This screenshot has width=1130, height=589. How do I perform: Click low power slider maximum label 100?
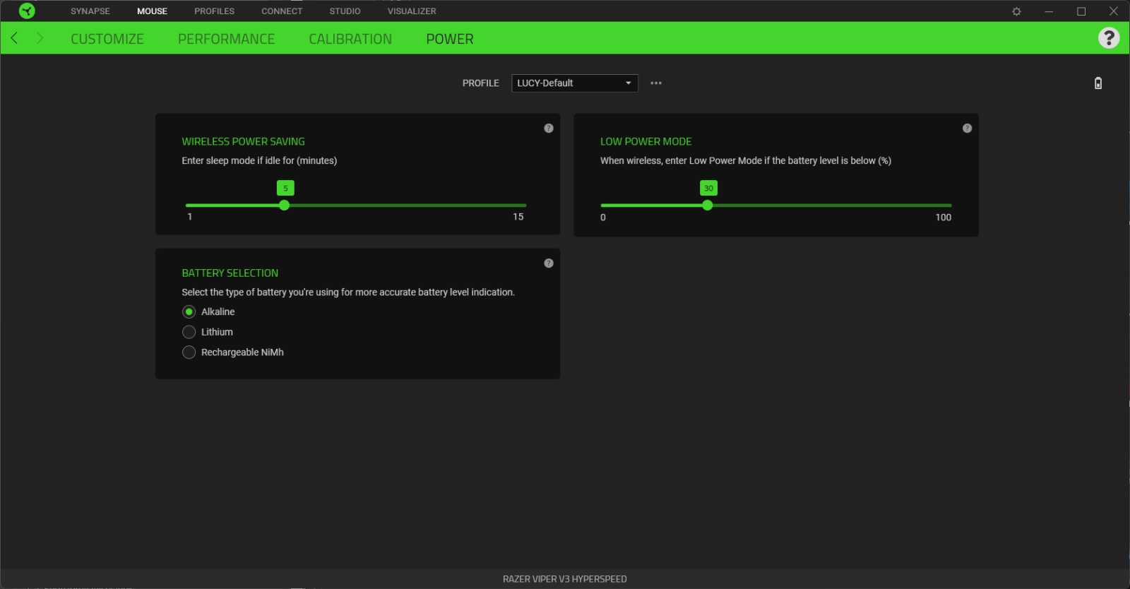click(x=944, y=218)
